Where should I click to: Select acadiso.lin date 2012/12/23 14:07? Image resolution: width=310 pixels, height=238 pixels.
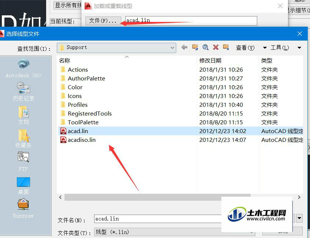(223, 140)
